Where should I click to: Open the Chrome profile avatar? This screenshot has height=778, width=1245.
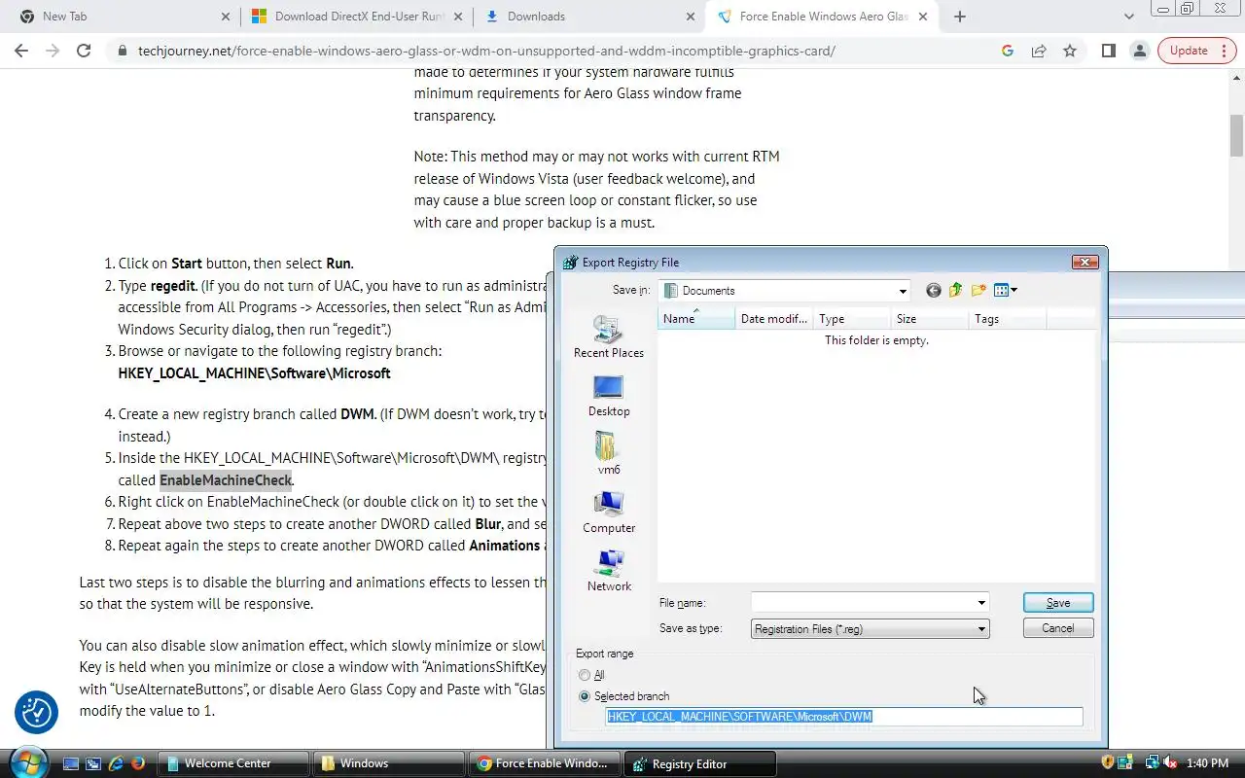[x=1139, y=51]
